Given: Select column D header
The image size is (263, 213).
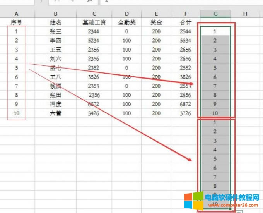Looking at the screenshot, I should [x=126, y=14].
